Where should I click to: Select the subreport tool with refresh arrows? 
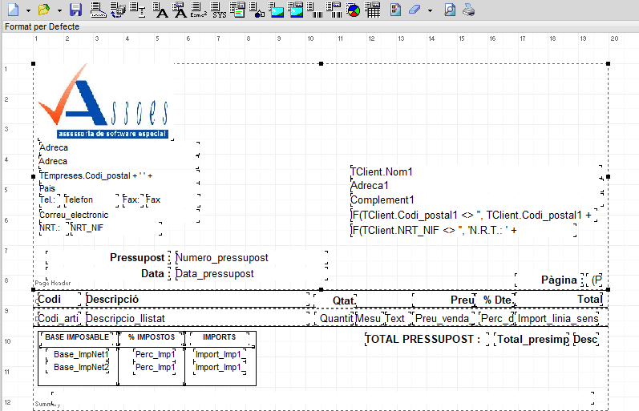tap(118, 10)
